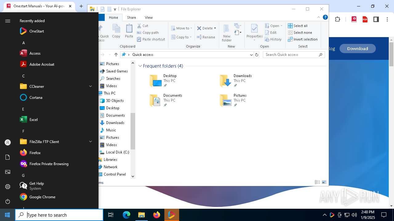Viewport: 394px width, 221px height.
Task: Click the Download button on the webpage
Action: [x=358, y=48]
